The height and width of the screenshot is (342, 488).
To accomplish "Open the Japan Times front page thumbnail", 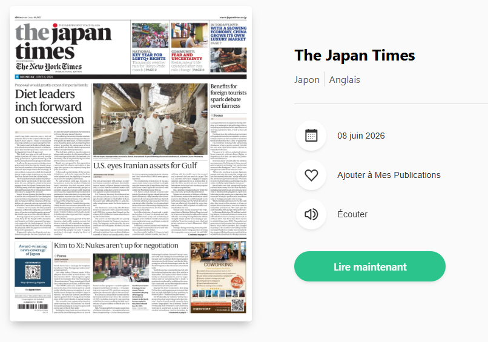I will pyautogui.click(x=131, y=163).
